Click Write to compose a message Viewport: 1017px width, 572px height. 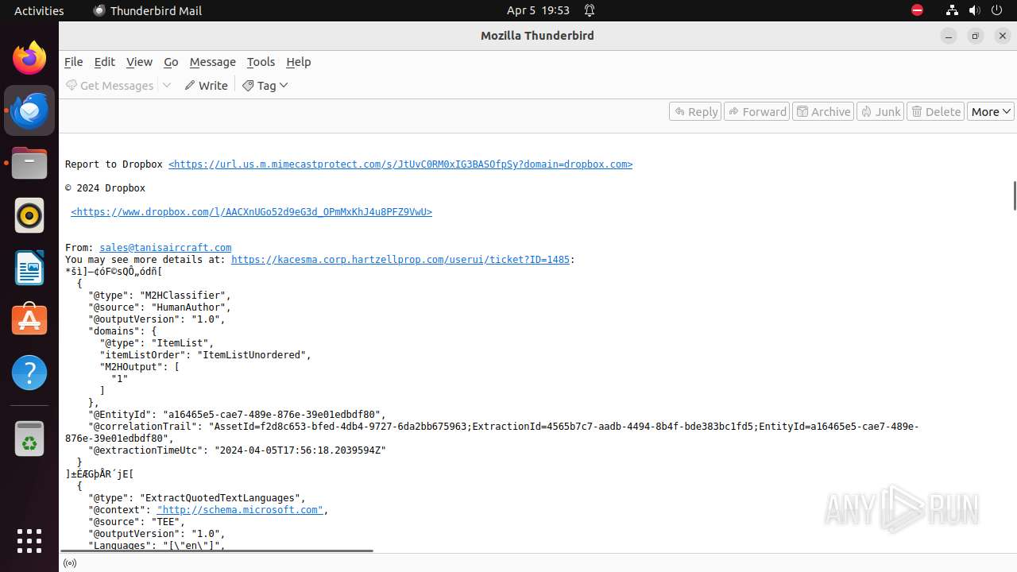point(207,85)
